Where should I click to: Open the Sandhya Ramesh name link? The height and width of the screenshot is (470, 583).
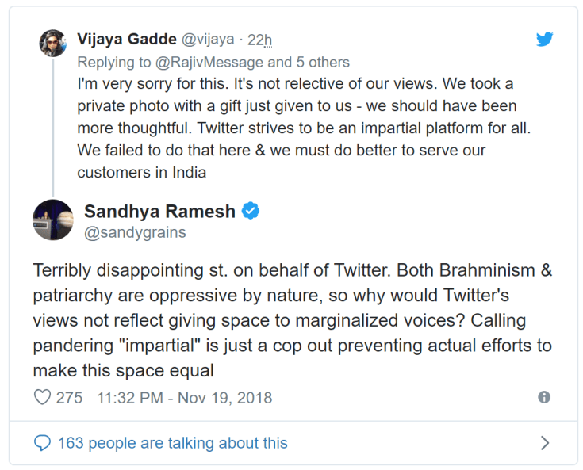159,212
